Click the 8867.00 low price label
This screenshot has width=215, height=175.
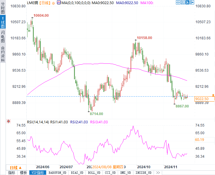[x=182, y=106]
